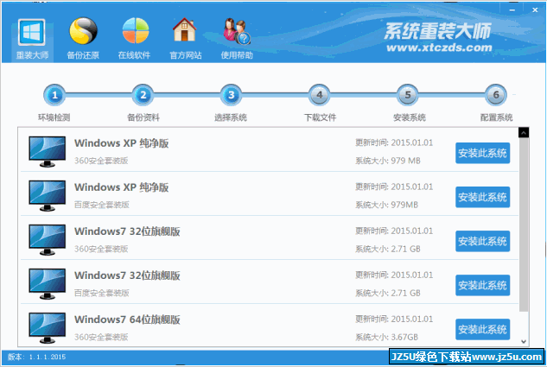Click step 4 circle 下载文件

pyautogui.click(x=320, y=95)
